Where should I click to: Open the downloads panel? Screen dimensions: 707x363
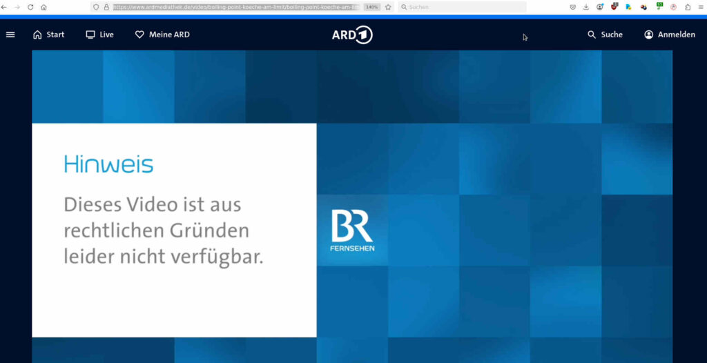tap(586, 7)
